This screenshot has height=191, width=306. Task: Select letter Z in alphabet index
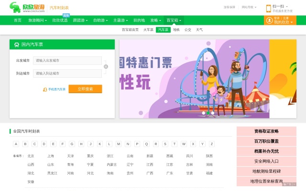click(x=211, y=144)
